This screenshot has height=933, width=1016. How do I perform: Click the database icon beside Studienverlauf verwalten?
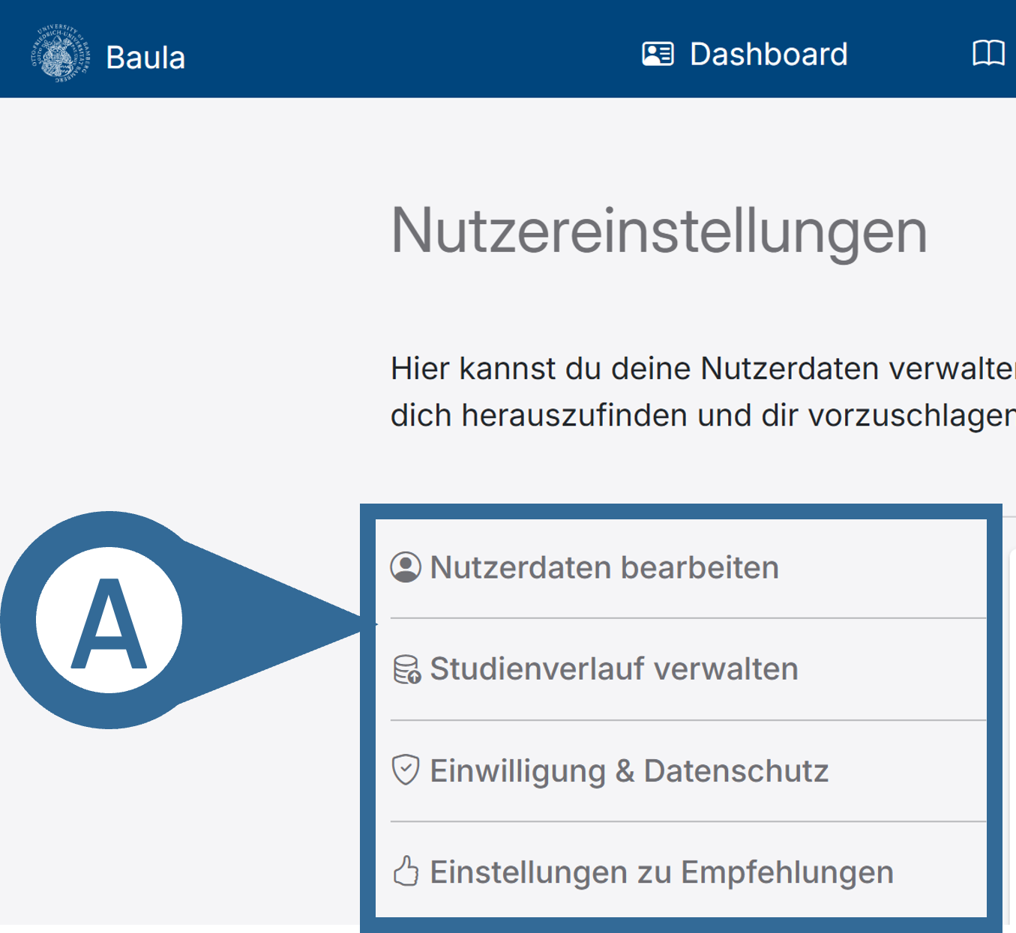pos(407,669)
